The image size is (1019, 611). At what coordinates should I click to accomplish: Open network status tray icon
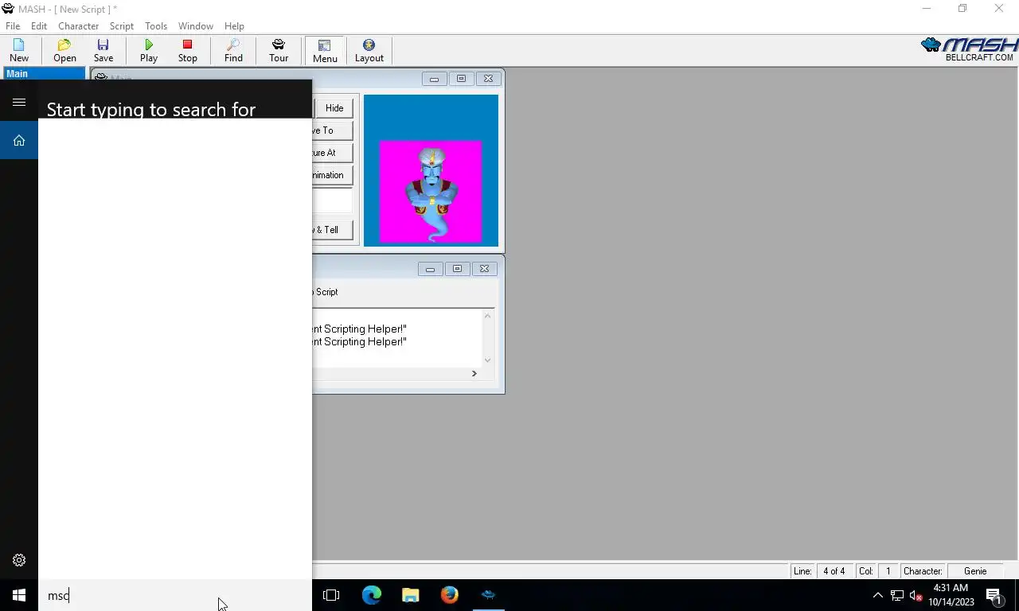(x=897, y=595)
